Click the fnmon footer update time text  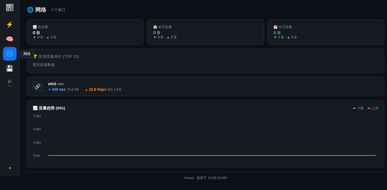pyautogui.click(x=206, y=178)
